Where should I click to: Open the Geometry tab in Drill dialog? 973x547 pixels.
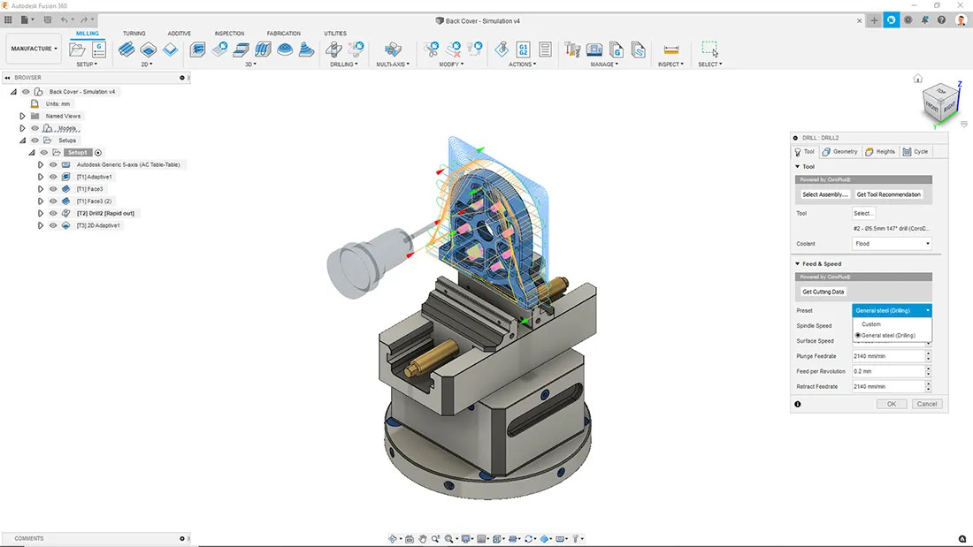pos(839,151)
